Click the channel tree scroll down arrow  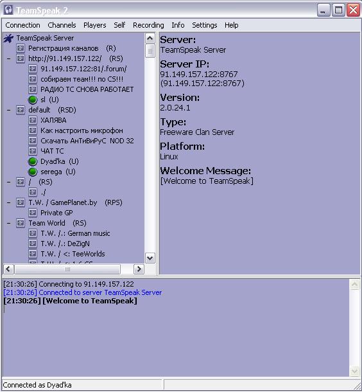(x=150, y=258)
